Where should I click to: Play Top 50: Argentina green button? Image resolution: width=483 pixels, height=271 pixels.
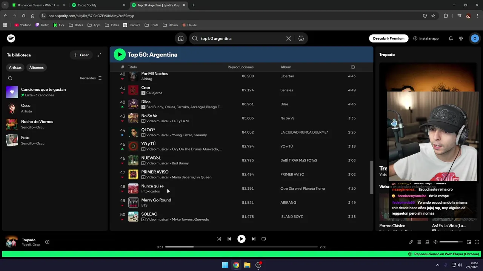tap(120, 55)
